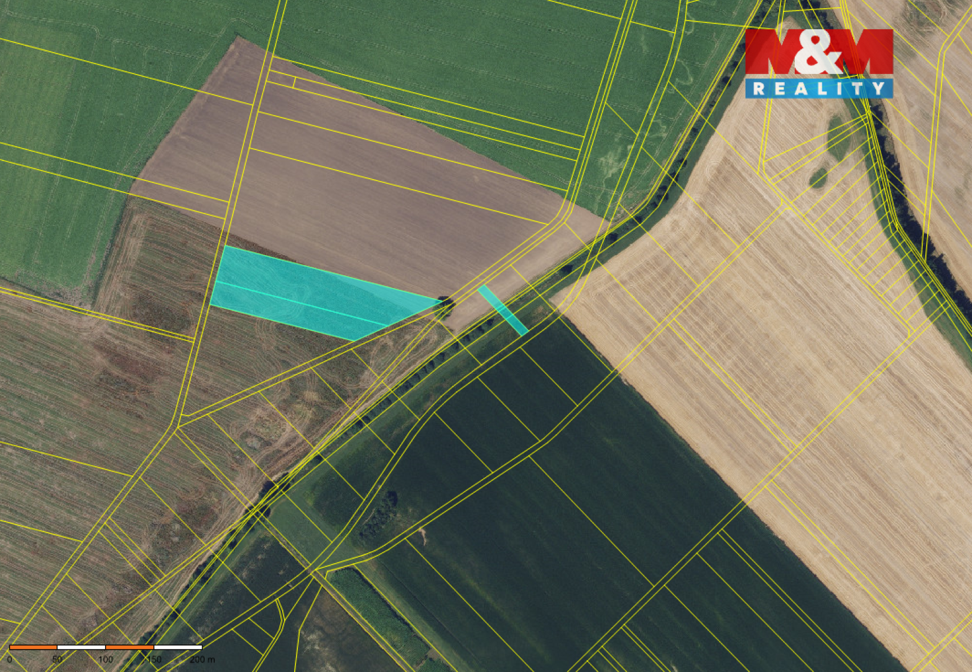The width and height of the screenshot is (972, 672).
Task: Click the letter M at the logo's left
Action: [x=771, y=53]
